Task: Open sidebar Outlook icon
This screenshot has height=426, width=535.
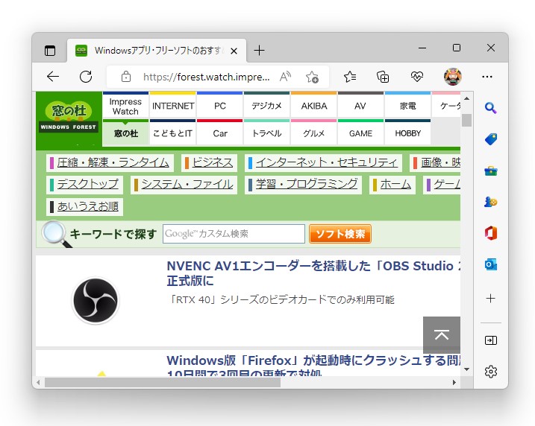Action: click(491, 264)
